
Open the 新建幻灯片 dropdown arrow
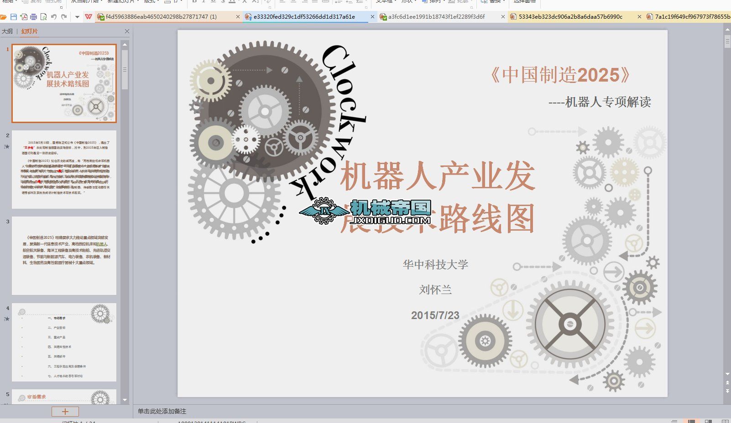tap(138, 2)
